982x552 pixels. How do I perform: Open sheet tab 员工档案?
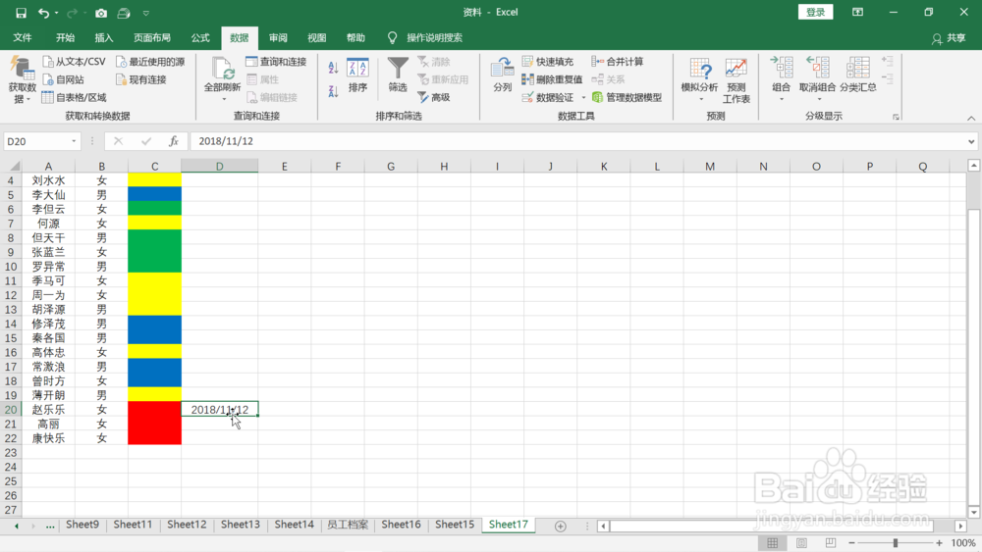click(x=348, y=525)
